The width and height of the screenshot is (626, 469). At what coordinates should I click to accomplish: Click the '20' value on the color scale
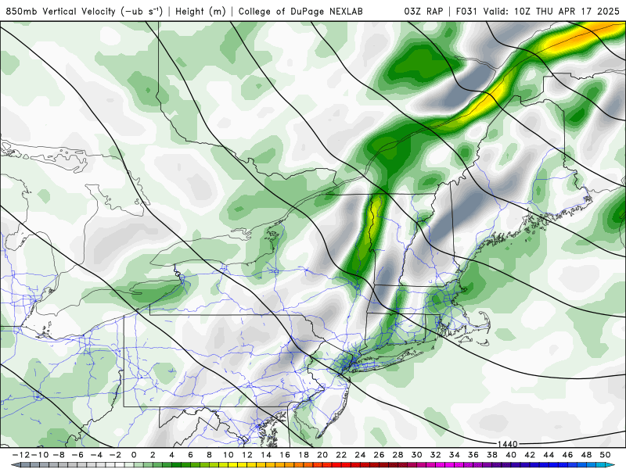[x=322, y=455]
